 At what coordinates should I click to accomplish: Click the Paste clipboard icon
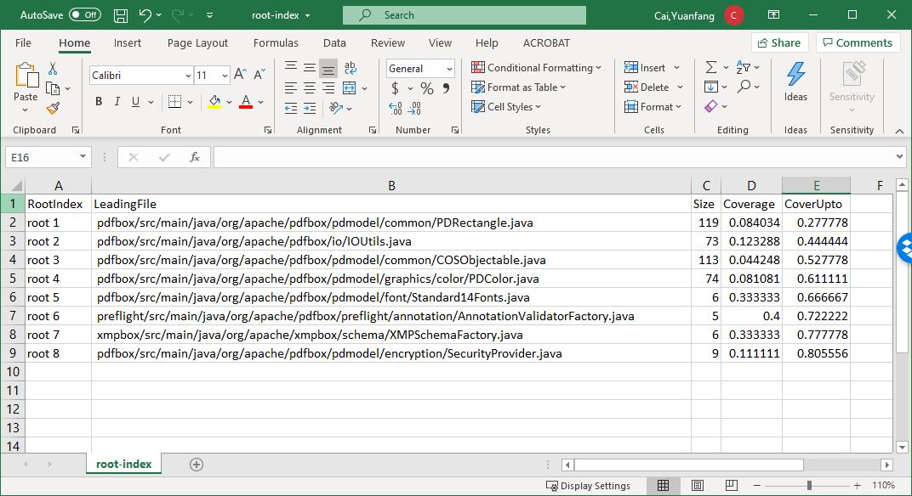pos(26,76)
